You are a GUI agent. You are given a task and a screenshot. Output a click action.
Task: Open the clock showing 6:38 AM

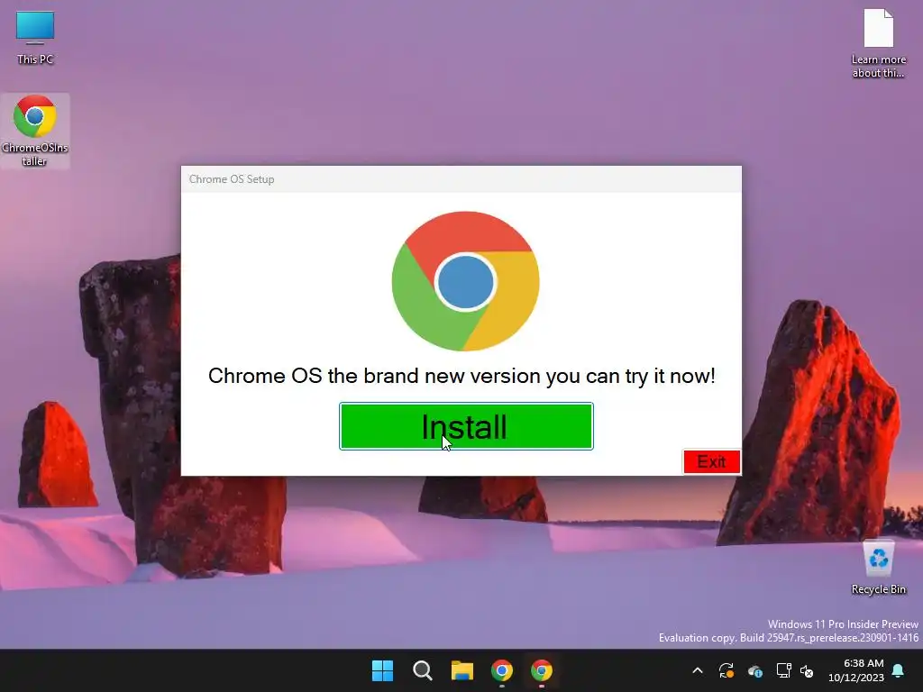click(856, 670)
